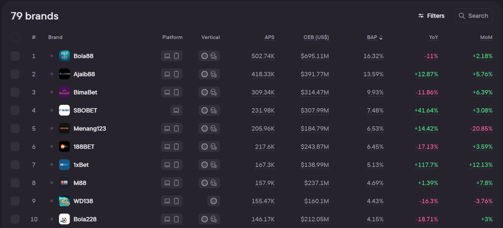Click the Search field
The image size is (503, 228).
474,16
